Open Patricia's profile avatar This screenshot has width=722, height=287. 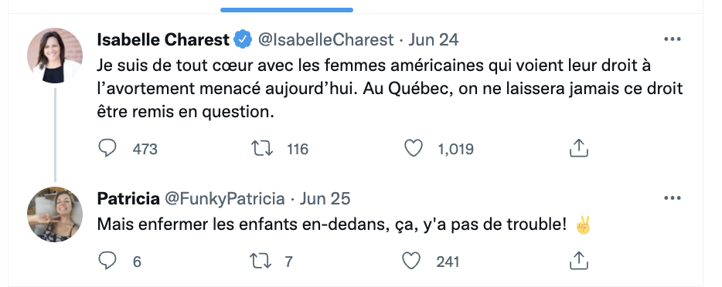[55, 214]
